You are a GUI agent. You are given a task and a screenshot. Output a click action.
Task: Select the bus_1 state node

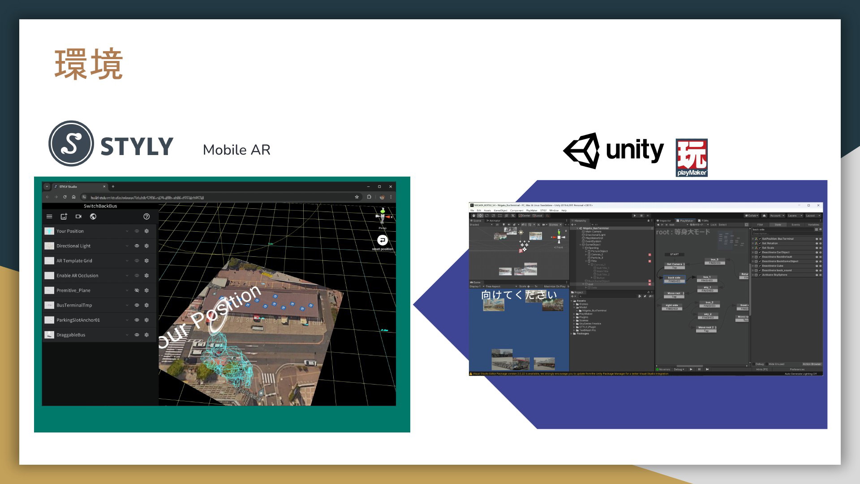[x=707, y=278]
